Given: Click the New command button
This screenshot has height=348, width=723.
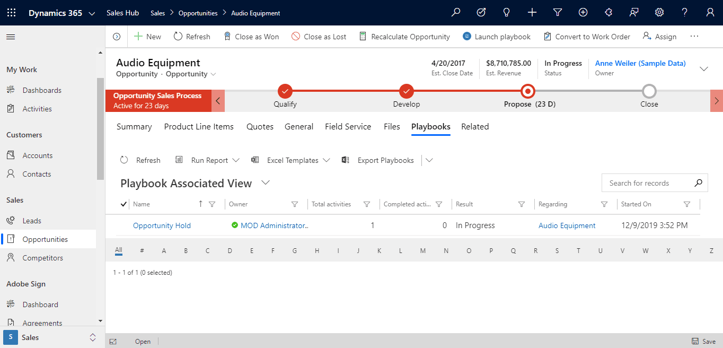Looking at the screenshot, I should [147, 37].
